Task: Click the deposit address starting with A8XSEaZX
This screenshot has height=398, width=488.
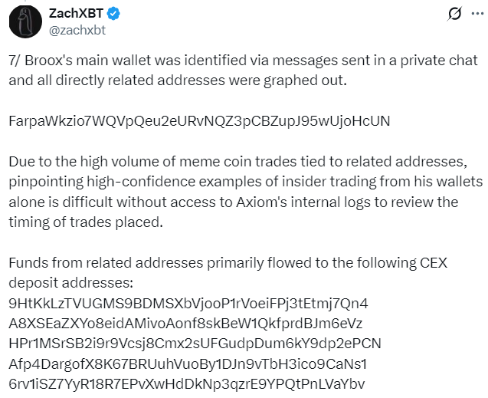Action: [x=185, y=322]
